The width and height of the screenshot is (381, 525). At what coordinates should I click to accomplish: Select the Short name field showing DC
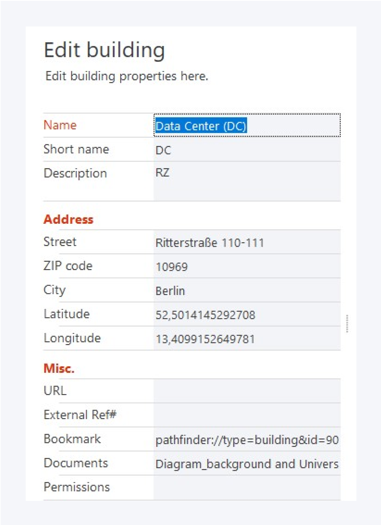(x=247, y=150)
